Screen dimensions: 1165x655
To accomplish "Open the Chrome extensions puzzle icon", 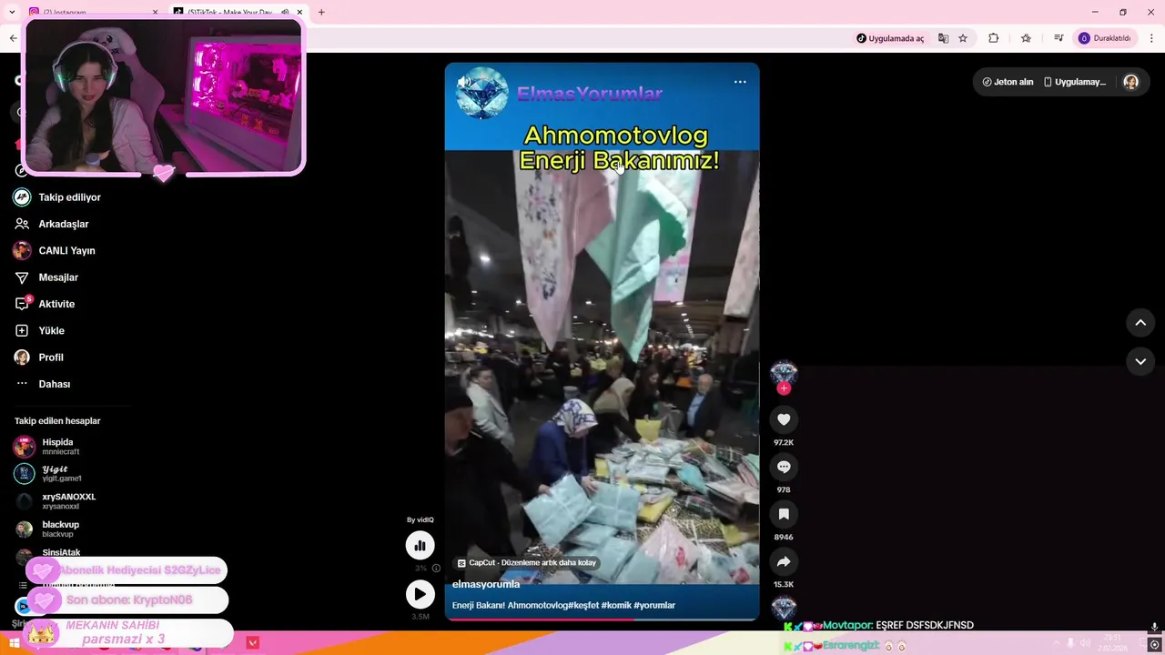I will (993, 38).
